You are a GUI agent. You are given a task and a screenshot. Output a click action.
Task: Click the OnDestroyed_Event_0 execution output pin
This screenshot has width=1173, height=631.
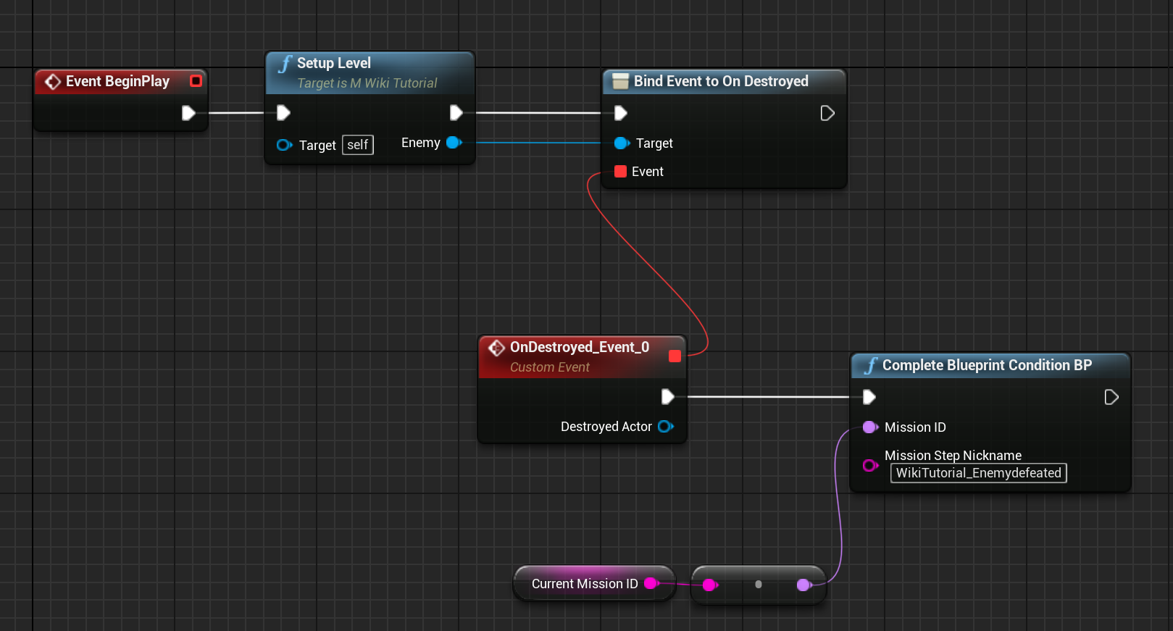pos(668,396)
